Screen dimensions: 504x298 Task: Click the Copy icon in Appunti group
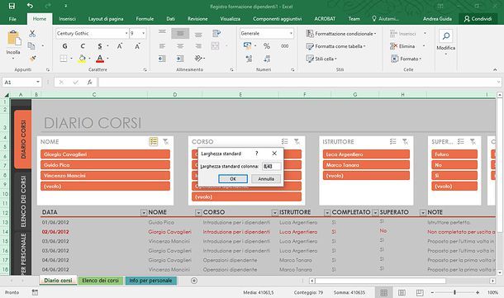31,46
